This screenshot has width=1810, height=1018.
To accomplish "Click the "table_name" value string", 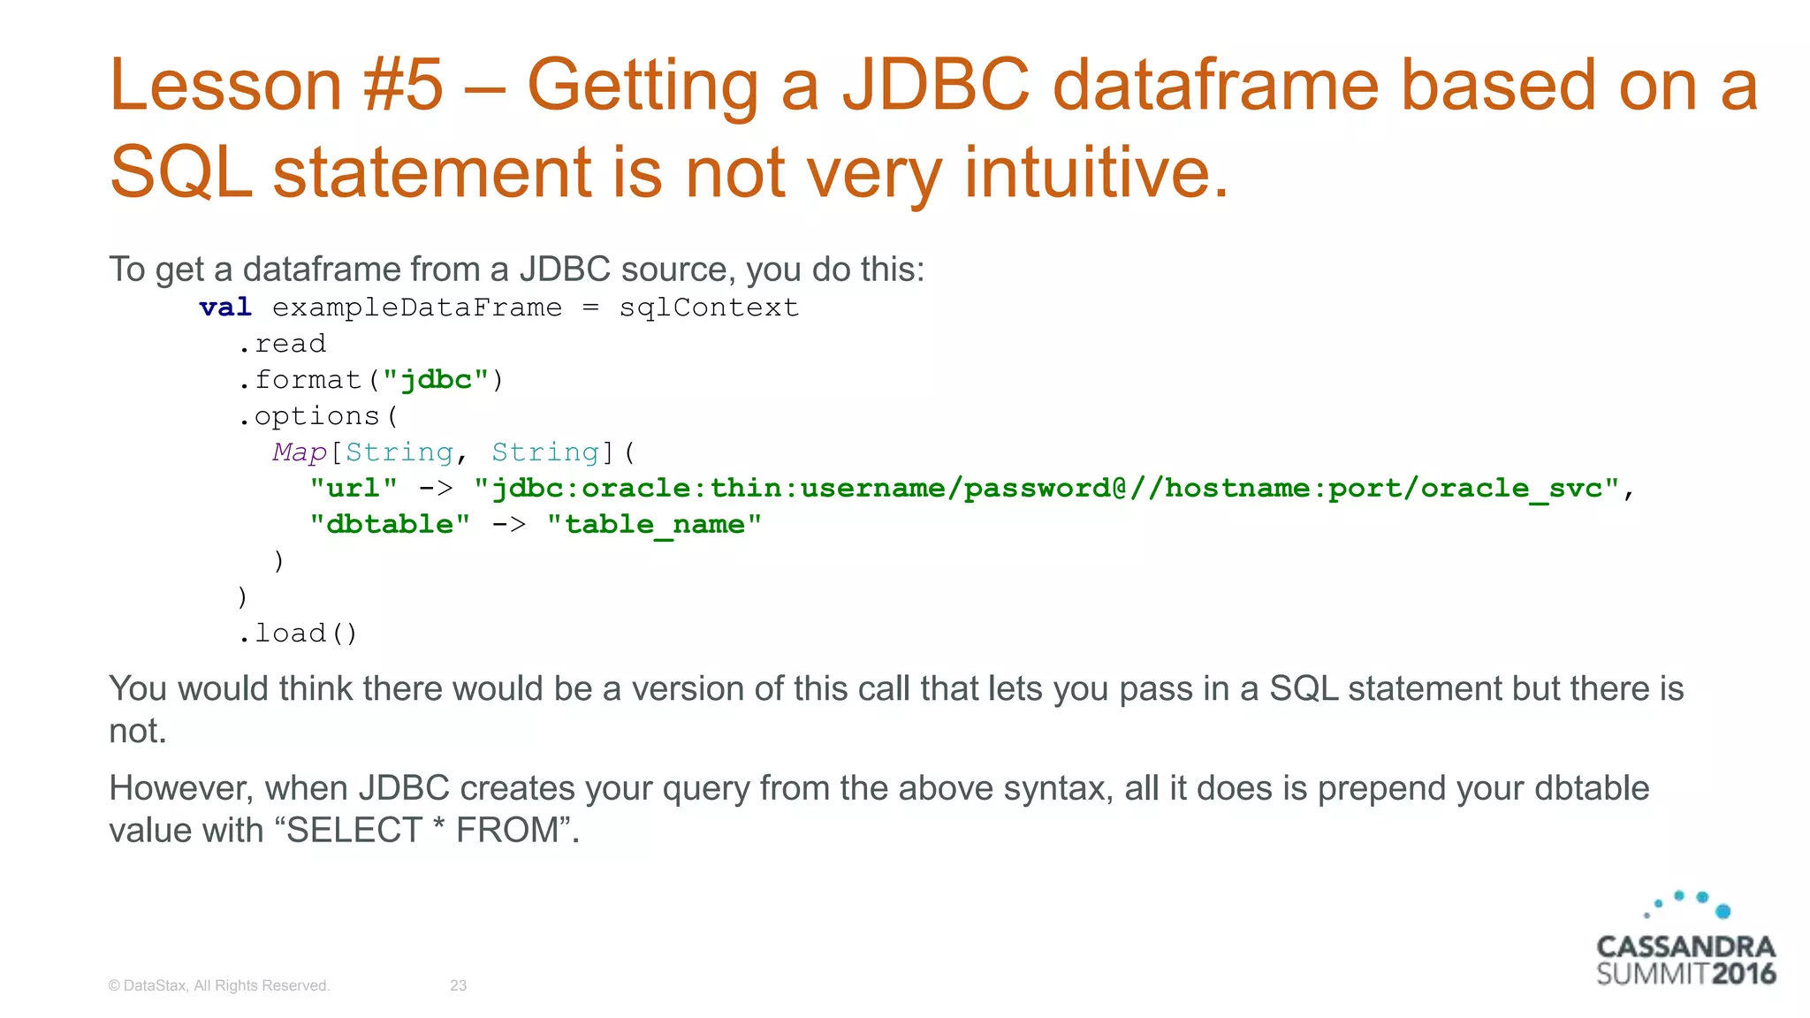I will pos(654,525).
